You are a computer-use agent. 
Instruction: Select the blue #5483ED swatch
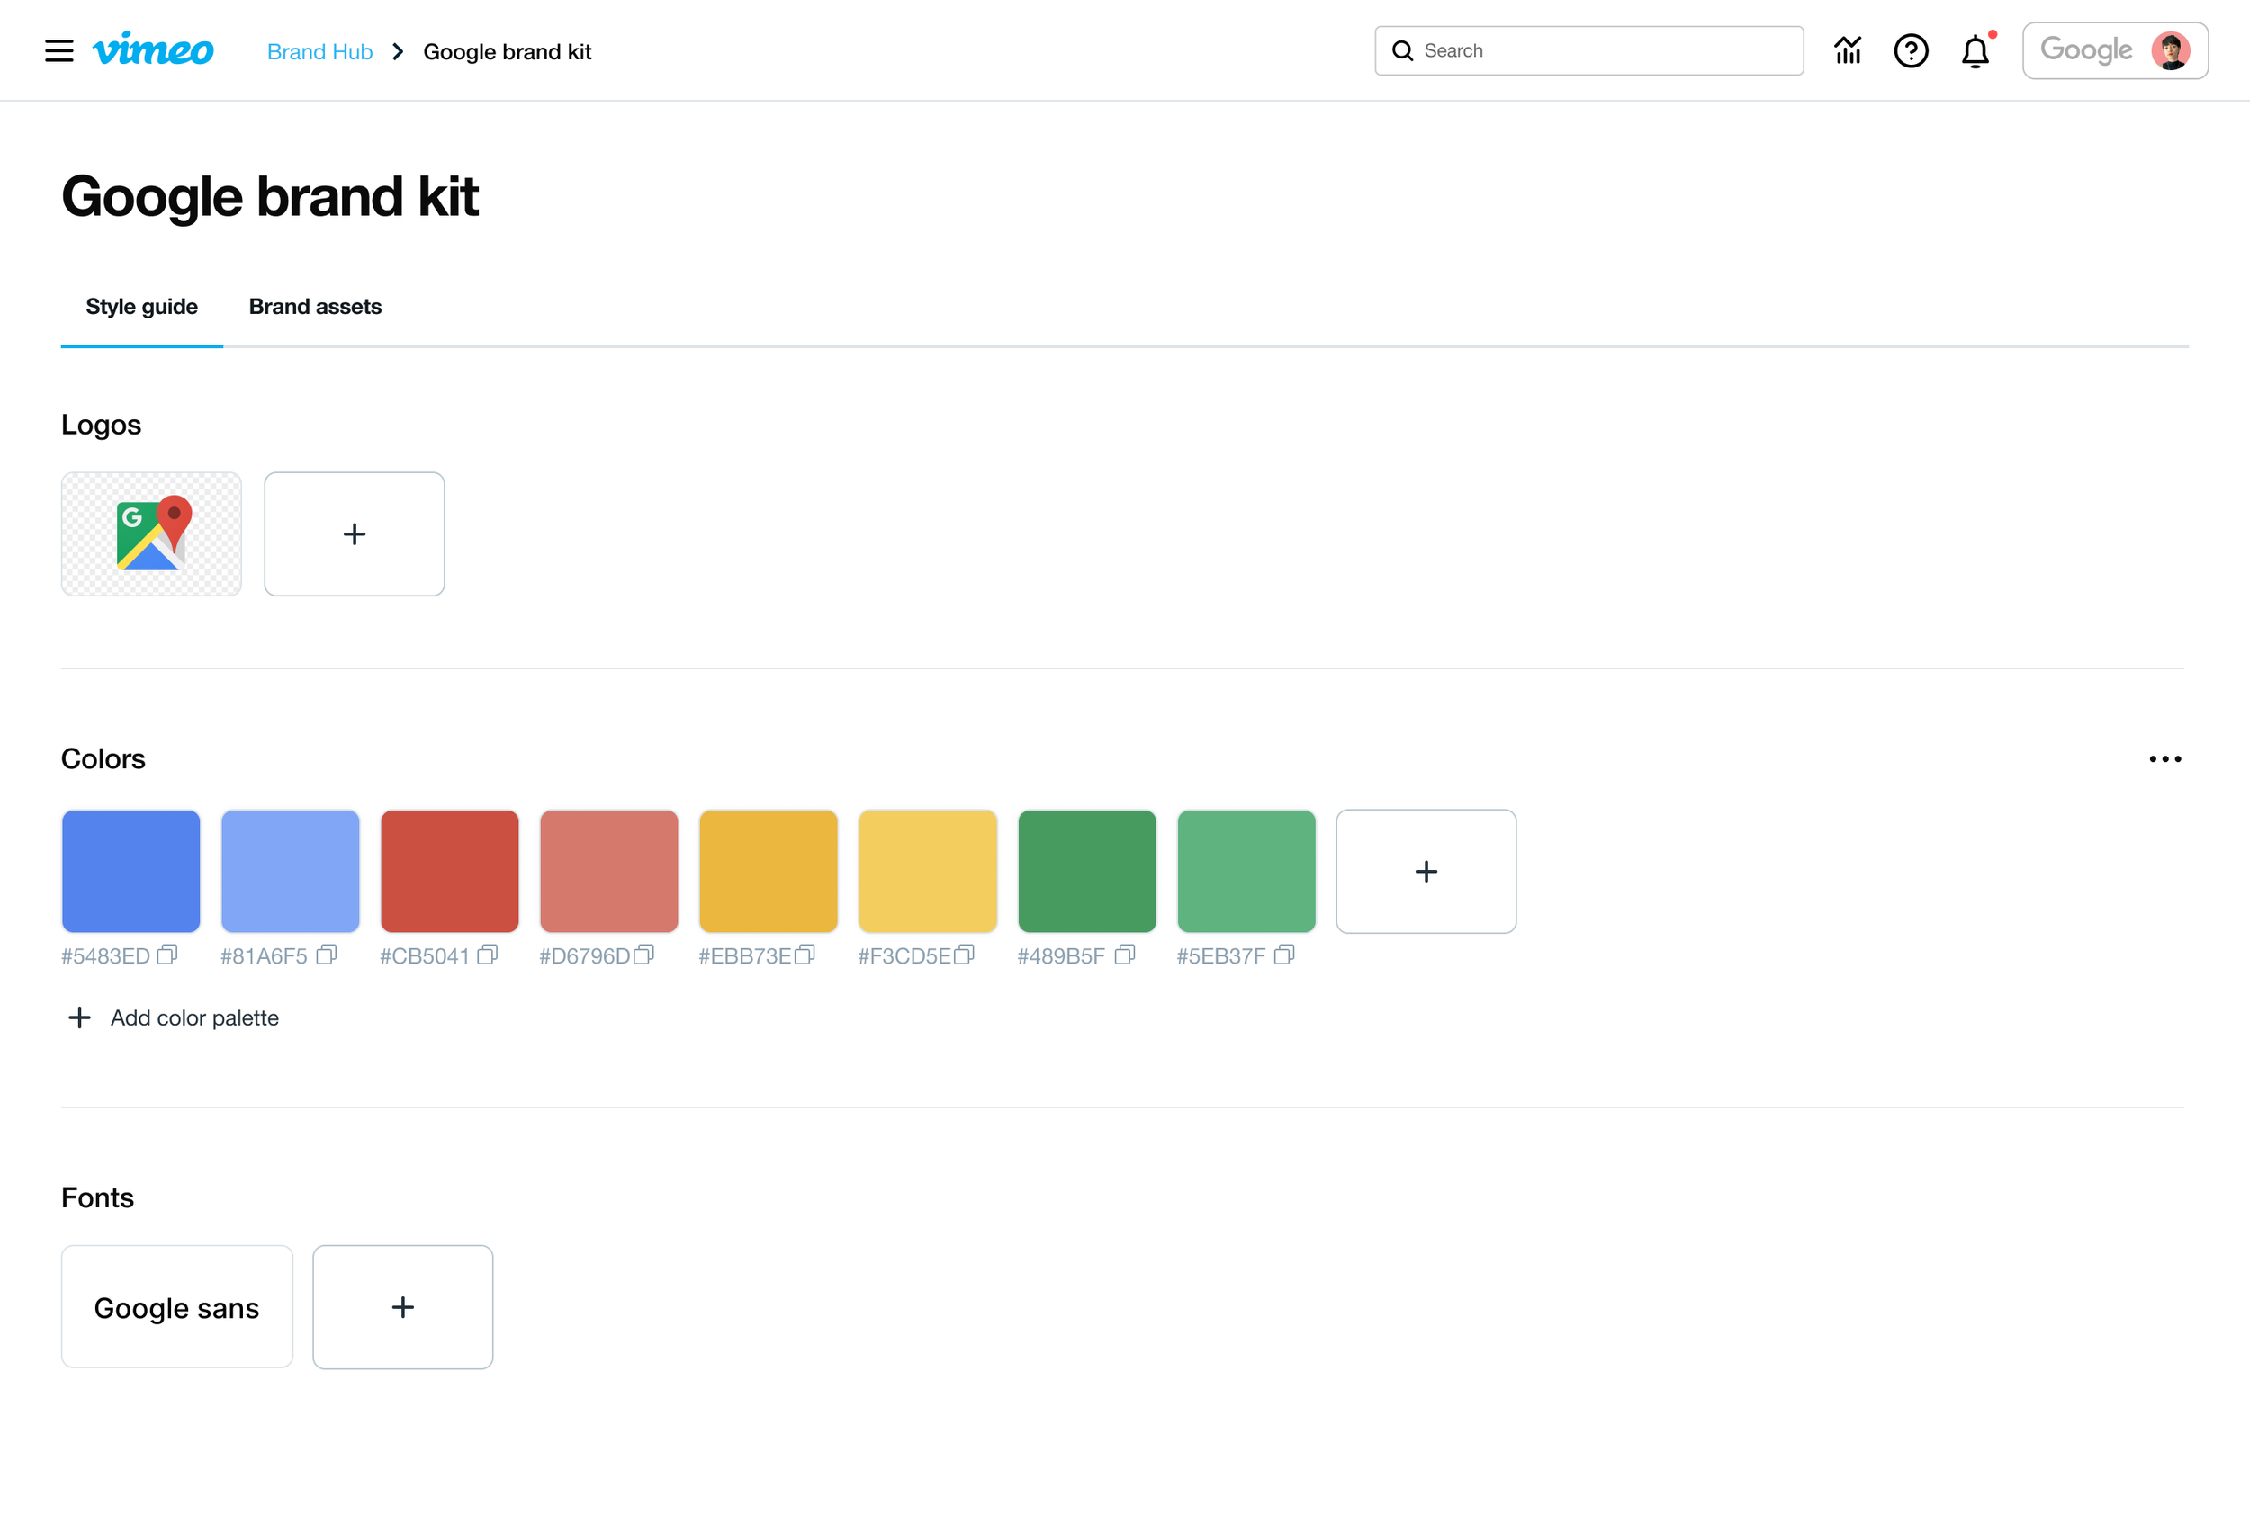[130, 872]
